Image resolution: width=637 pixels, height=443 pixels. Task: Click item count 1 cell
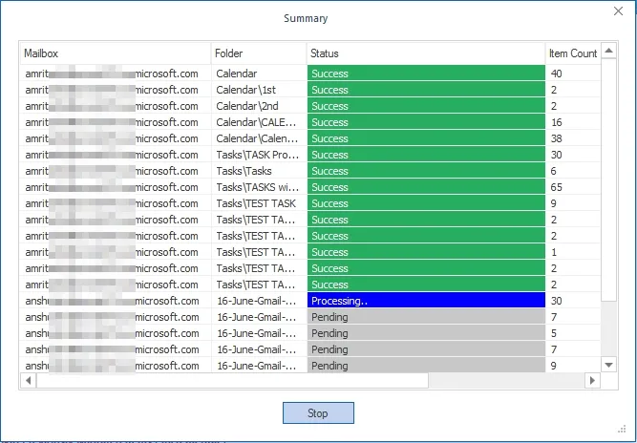point(573,252)
